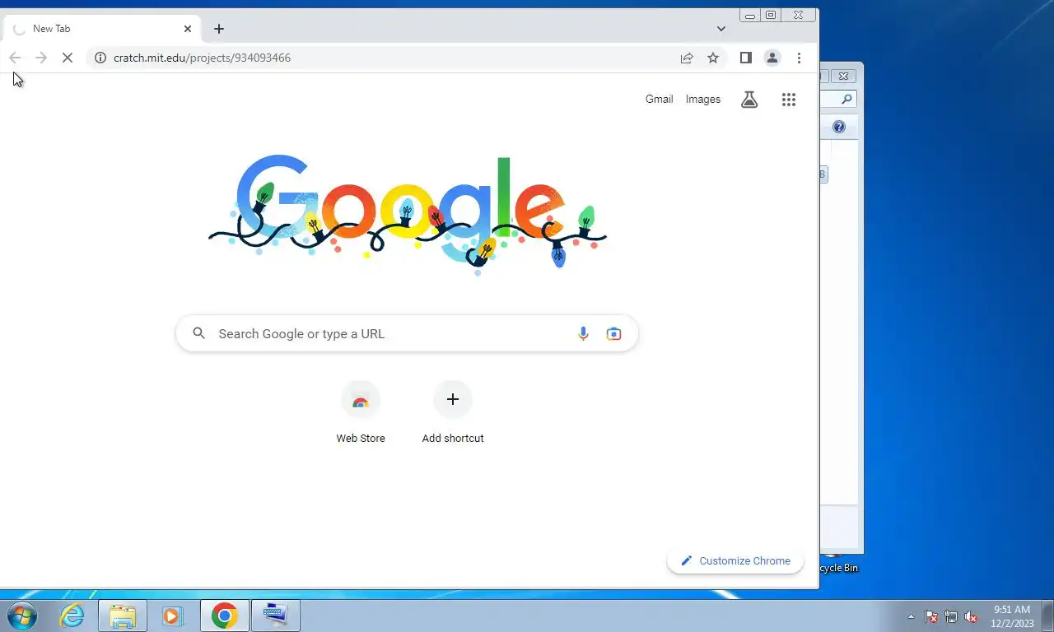View site information icon in address bar
The height and width of the screenshot is (632, 1054).
pyautogui.click(x=100, y=58)
